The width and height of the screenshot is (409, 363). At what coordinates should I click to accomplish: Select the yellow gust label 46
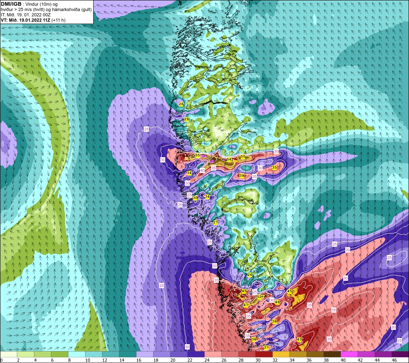pyautogui.click(x=277, y=302)
